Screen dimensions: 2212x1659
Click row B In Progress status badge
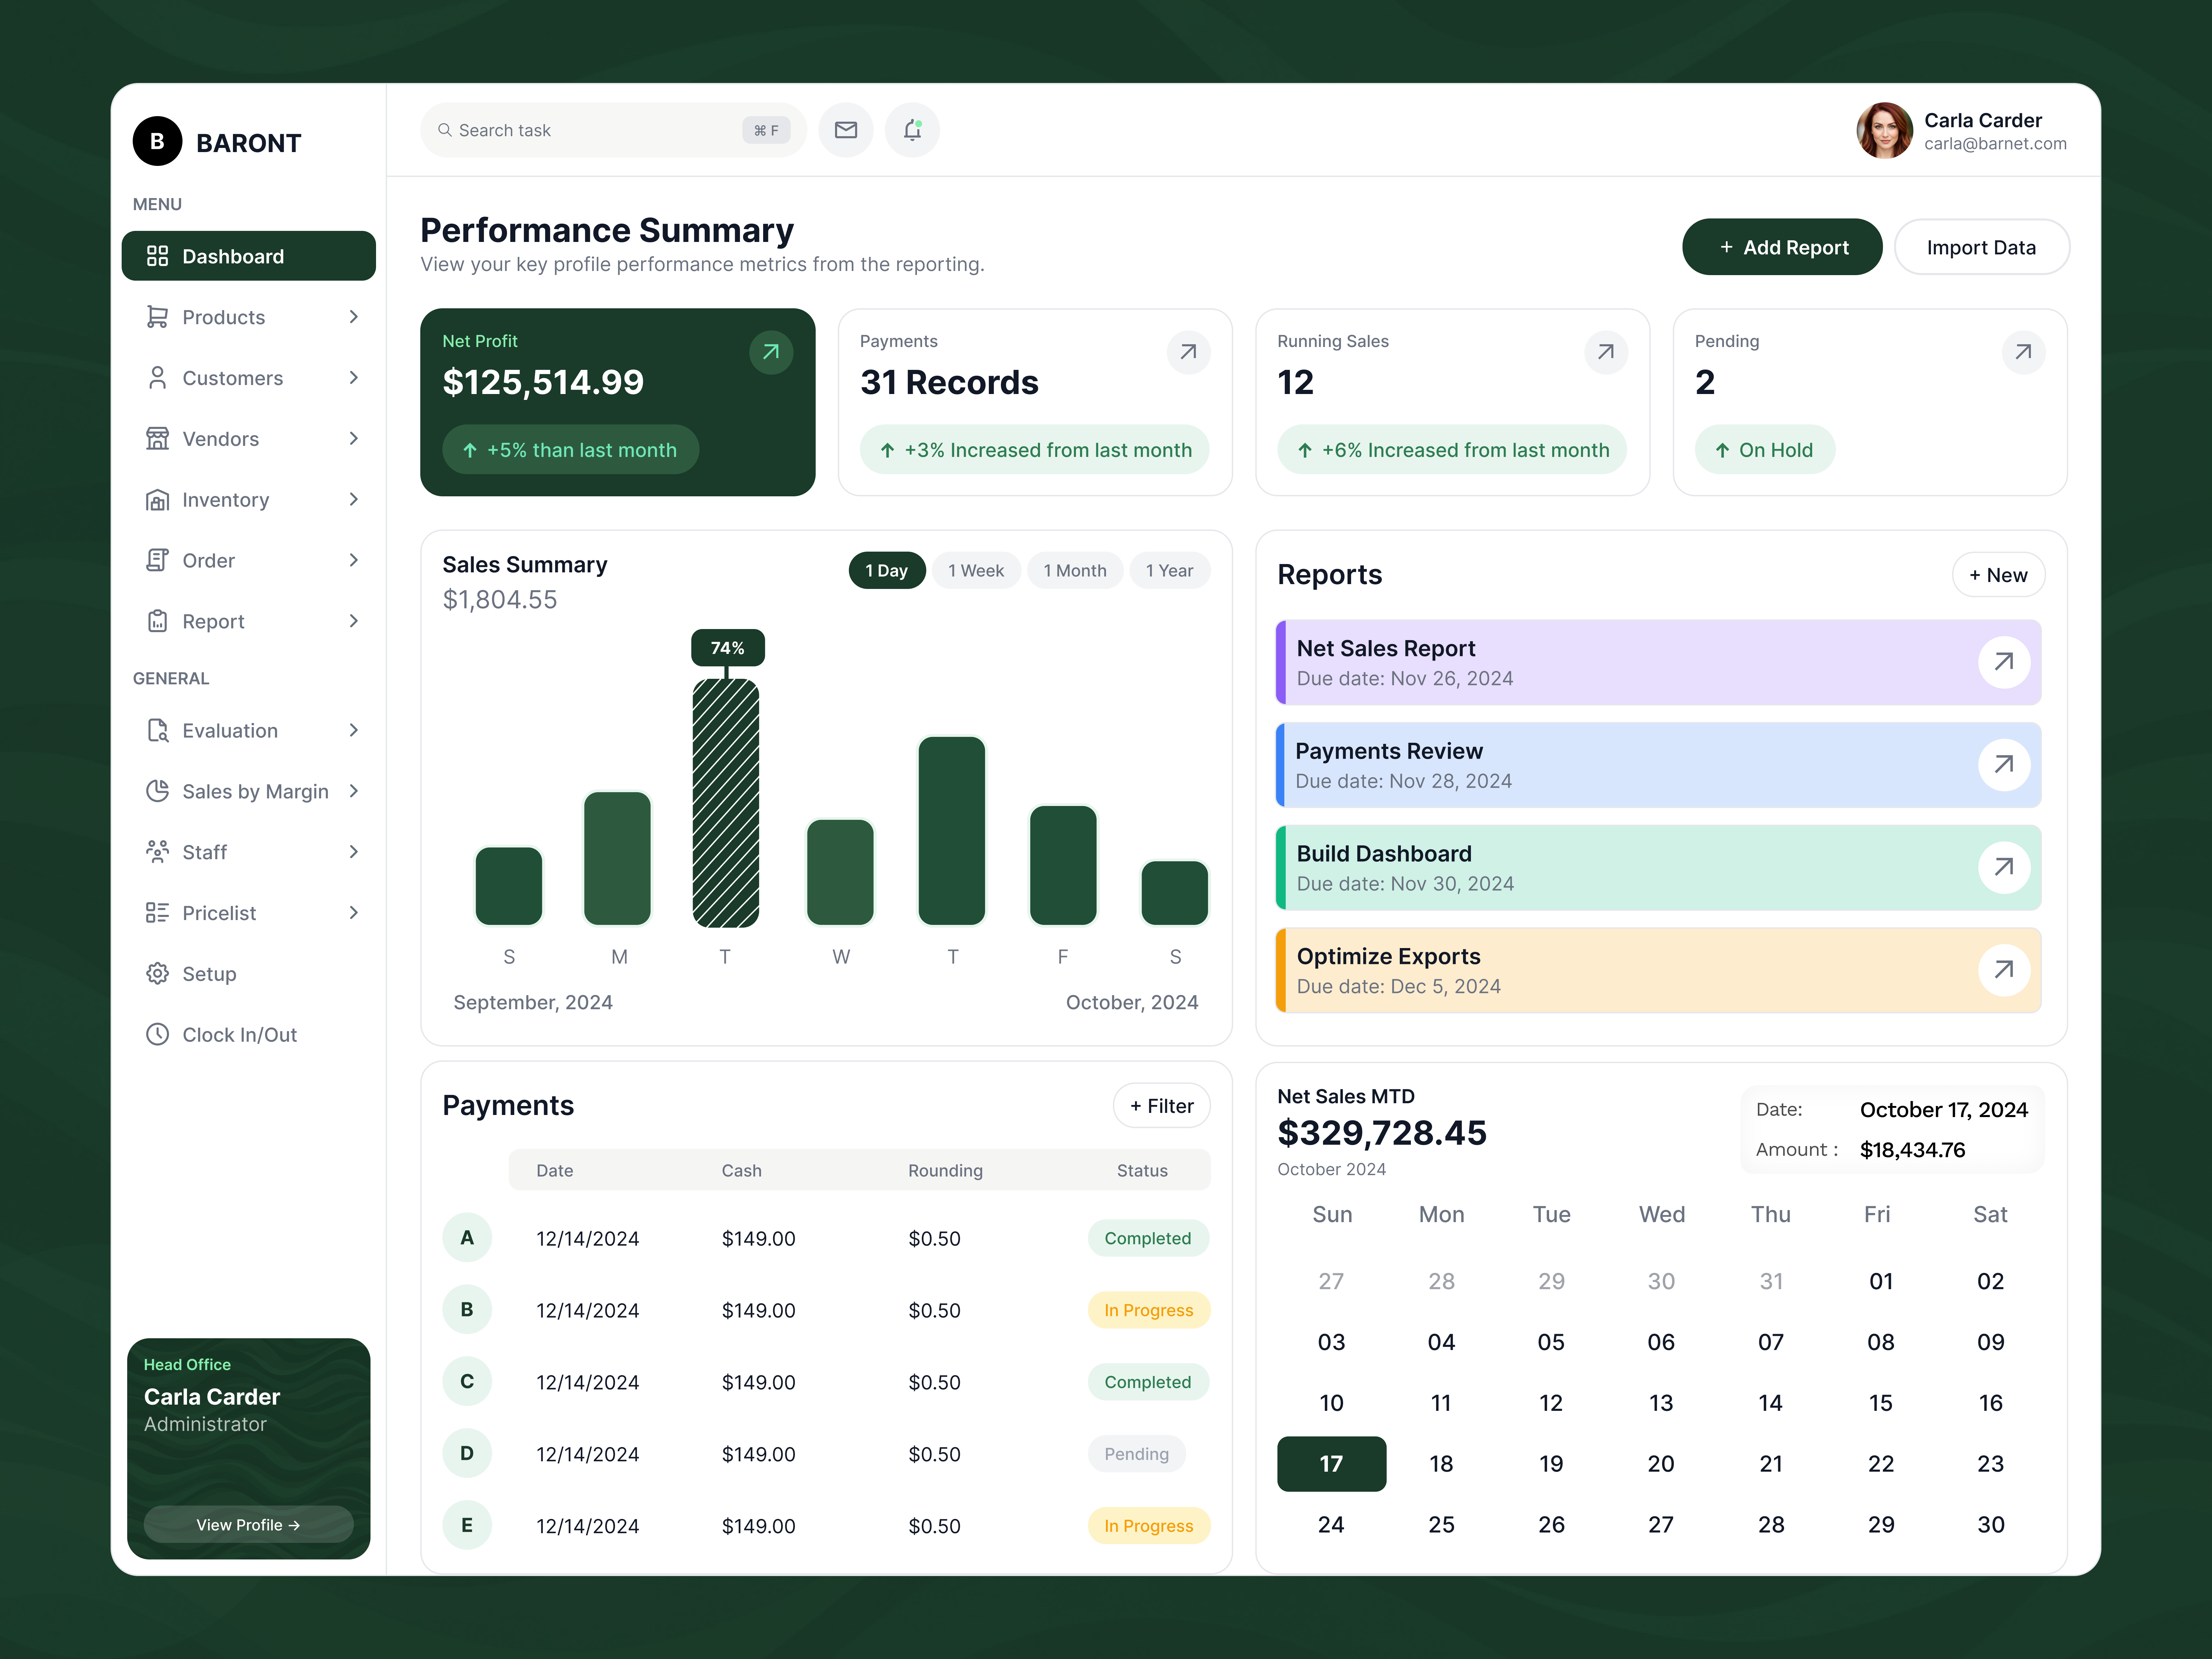(x=1149, y=1310)
